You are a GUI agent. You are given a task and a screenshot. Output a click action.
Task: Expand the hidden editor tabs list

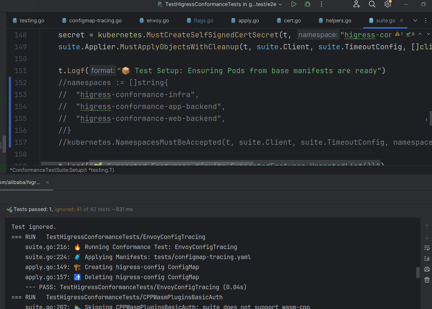[415, 20]
